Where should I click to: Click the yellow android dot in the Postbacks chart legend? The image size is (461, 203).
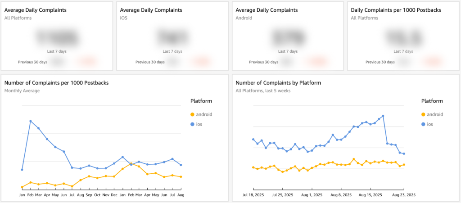[x=193, y=114]
